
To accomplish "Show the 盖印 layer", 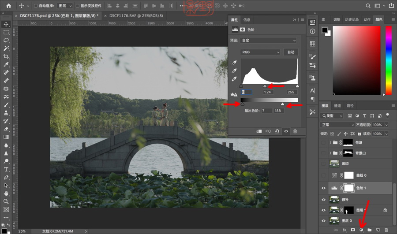I will tap(323, 163).
